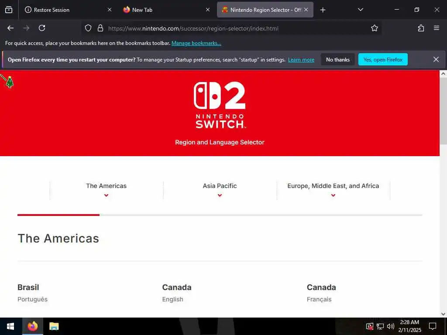Close the Restore Session tab

[110, 10]
